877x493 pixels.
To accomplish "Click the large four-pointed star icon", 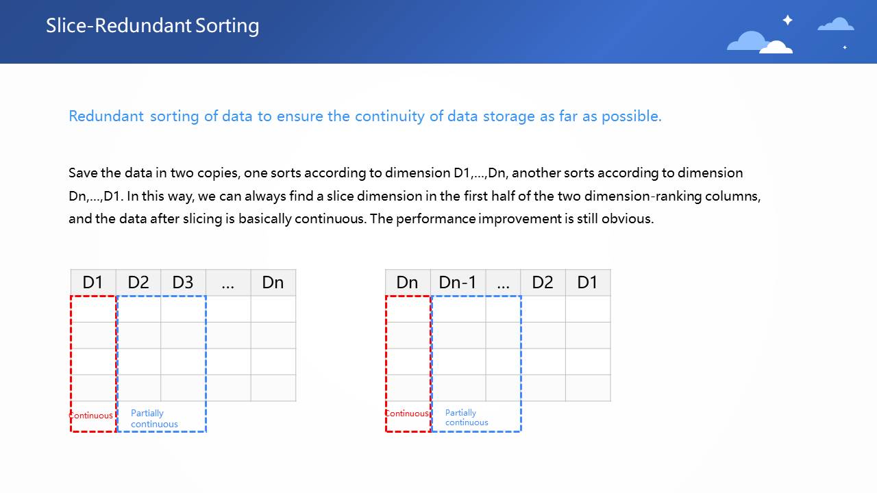I will coord(787,20).
